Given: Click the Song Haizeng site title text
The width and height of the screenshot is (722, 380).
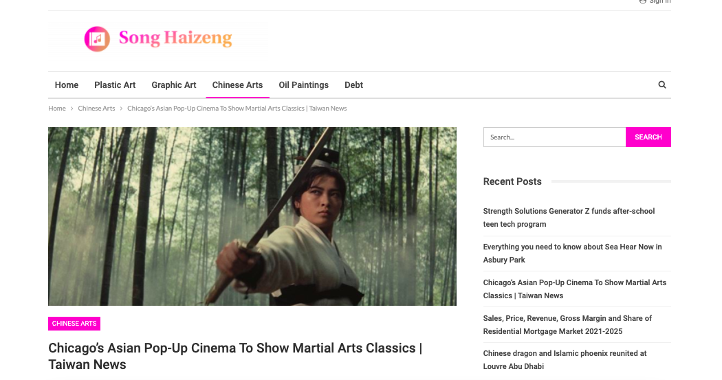Looking at the screenshot, I should click(x=175, y=38).
